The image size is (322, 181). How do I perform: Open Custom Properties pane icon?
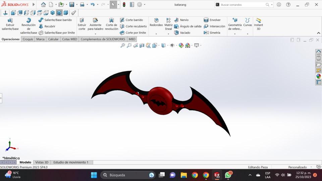tap(319, 82)
